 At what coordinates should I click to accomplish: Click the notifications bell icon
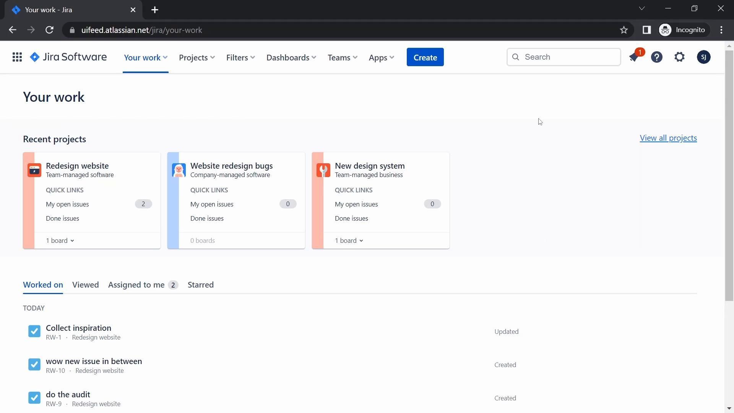coord(634,57)
